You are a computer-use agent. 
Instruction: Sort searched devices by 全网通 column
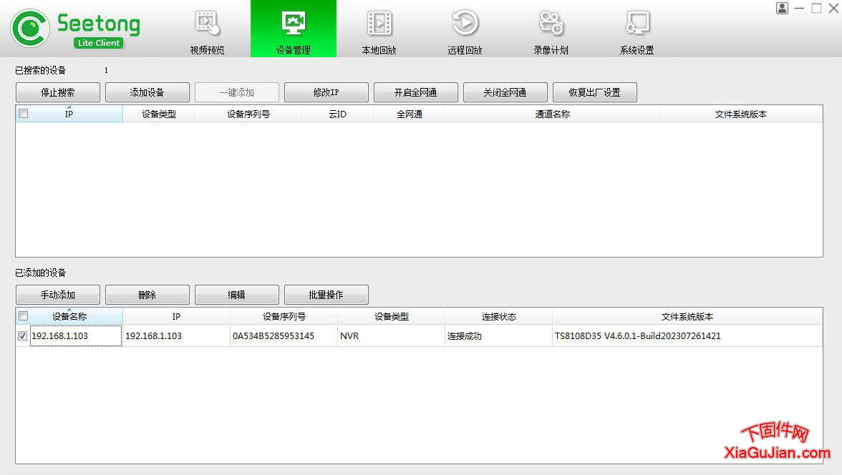pos(410,114)
